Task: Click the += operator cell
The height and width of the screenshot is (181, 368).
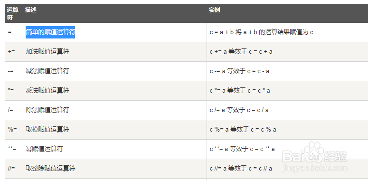Action: pyautogui.click(x=11, y=52)
